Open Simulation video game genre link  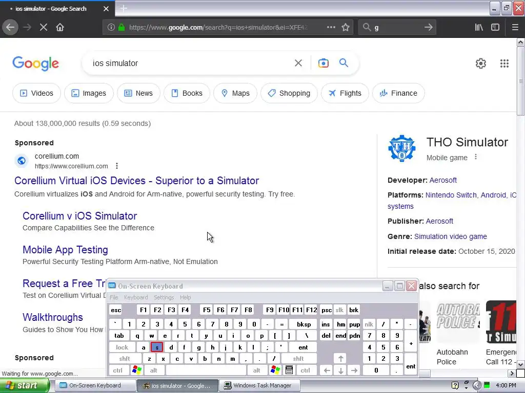450,236
